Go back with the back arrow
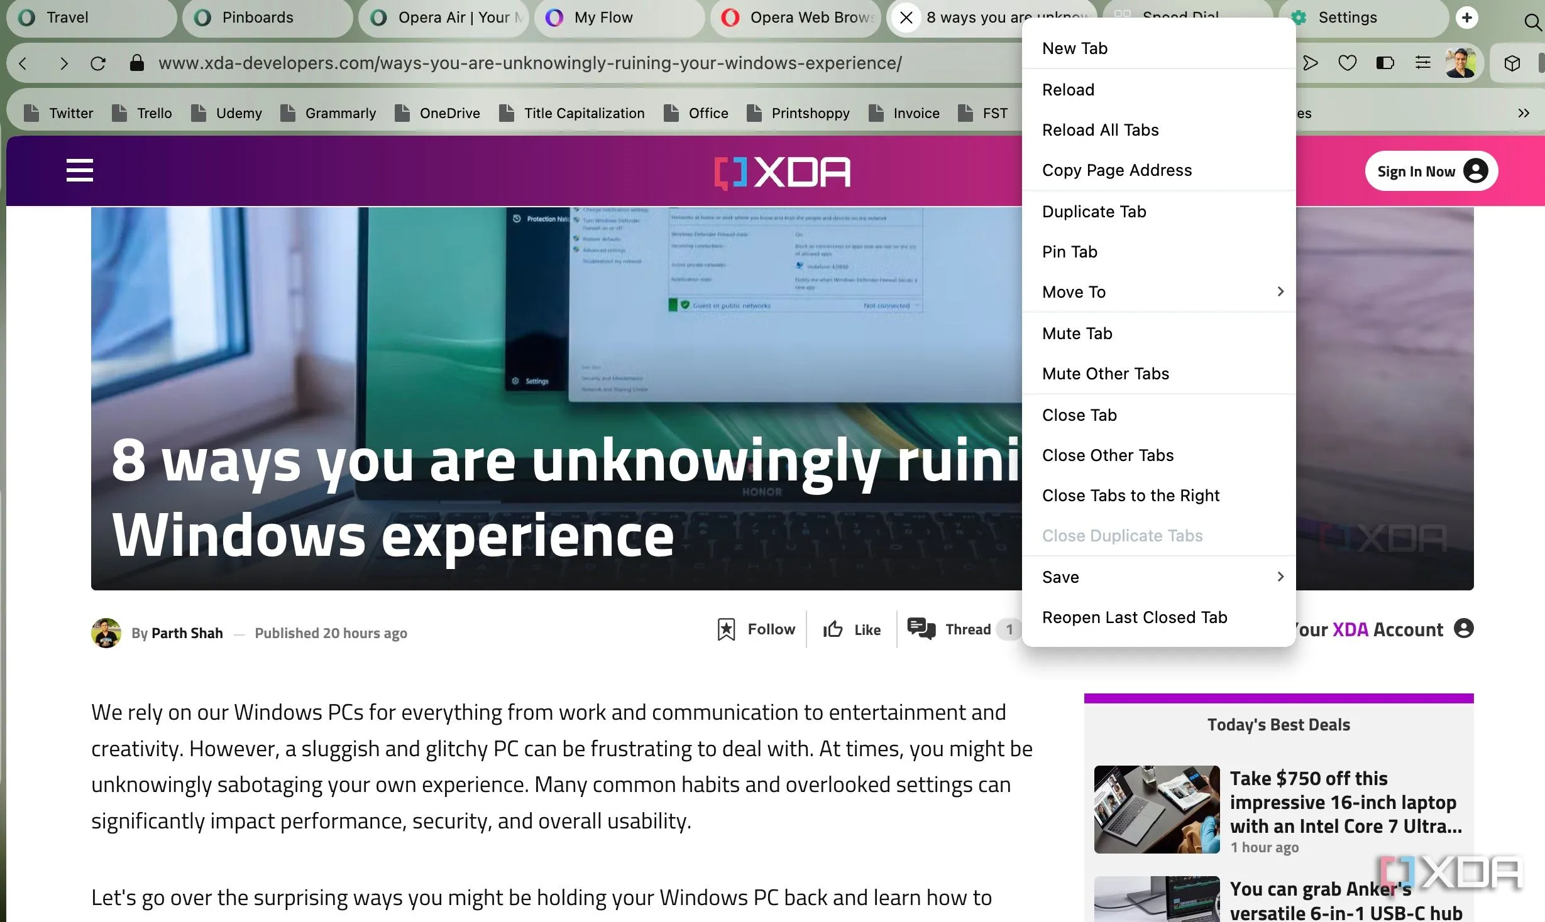 tap(23, 63)
